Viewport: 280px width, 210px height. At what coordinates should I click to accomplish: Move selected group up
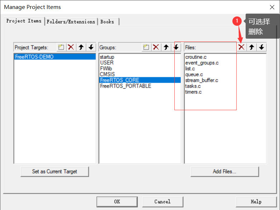point(166,47)
